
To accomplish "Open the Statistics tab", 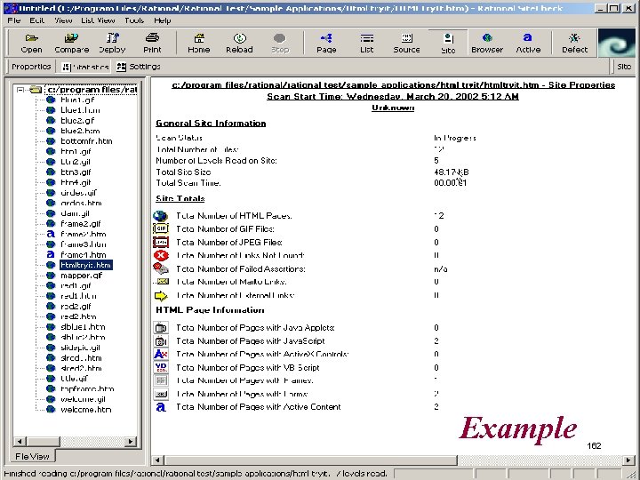I will tap(85, 67).
